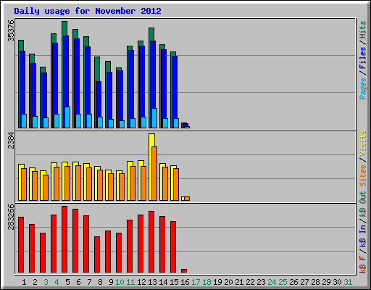Click day 12 on the x-axis
The height and width of the screenshot is (290, 371).
(141, 282)
